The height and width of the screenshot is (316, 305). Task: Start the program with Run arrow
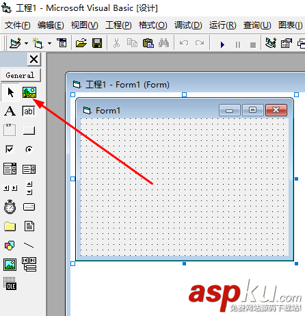(222, 44)
